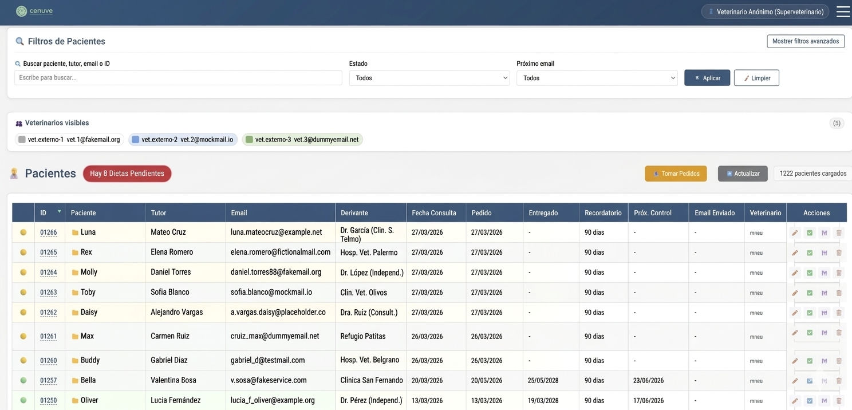Click the pencil edit icon for Luna
Screen dimensions: 852x410
click(x=795, y=233)
